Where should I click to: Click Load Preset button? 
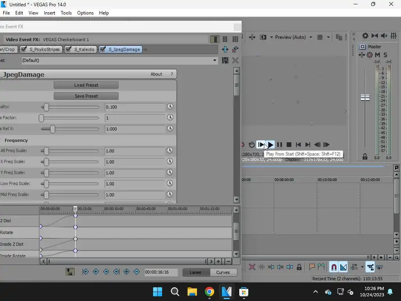(x=86, y=85)
